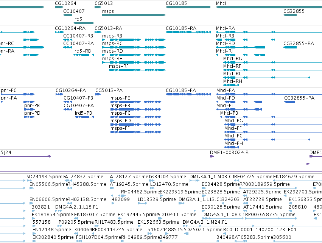Select EST label 'RP003189659.5prime'

265,184
